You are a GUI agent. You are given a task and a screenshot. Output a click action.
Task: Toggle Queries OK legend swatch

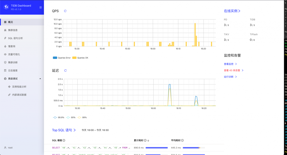pos(74,58)
